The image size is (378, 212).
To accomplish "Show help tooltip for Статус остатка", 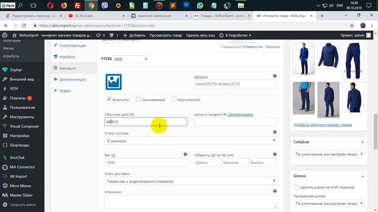I will (x=275, y=132).
